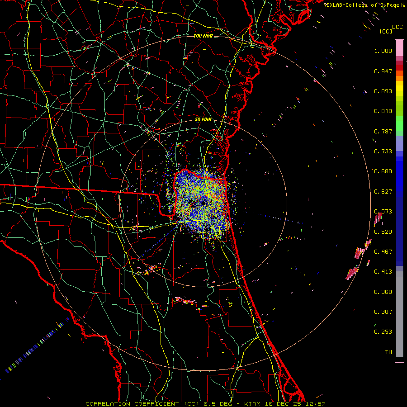Click the 0.413 legend value
Image resolution: width=407 pixels, height=407 pixels.
point(383,272)
